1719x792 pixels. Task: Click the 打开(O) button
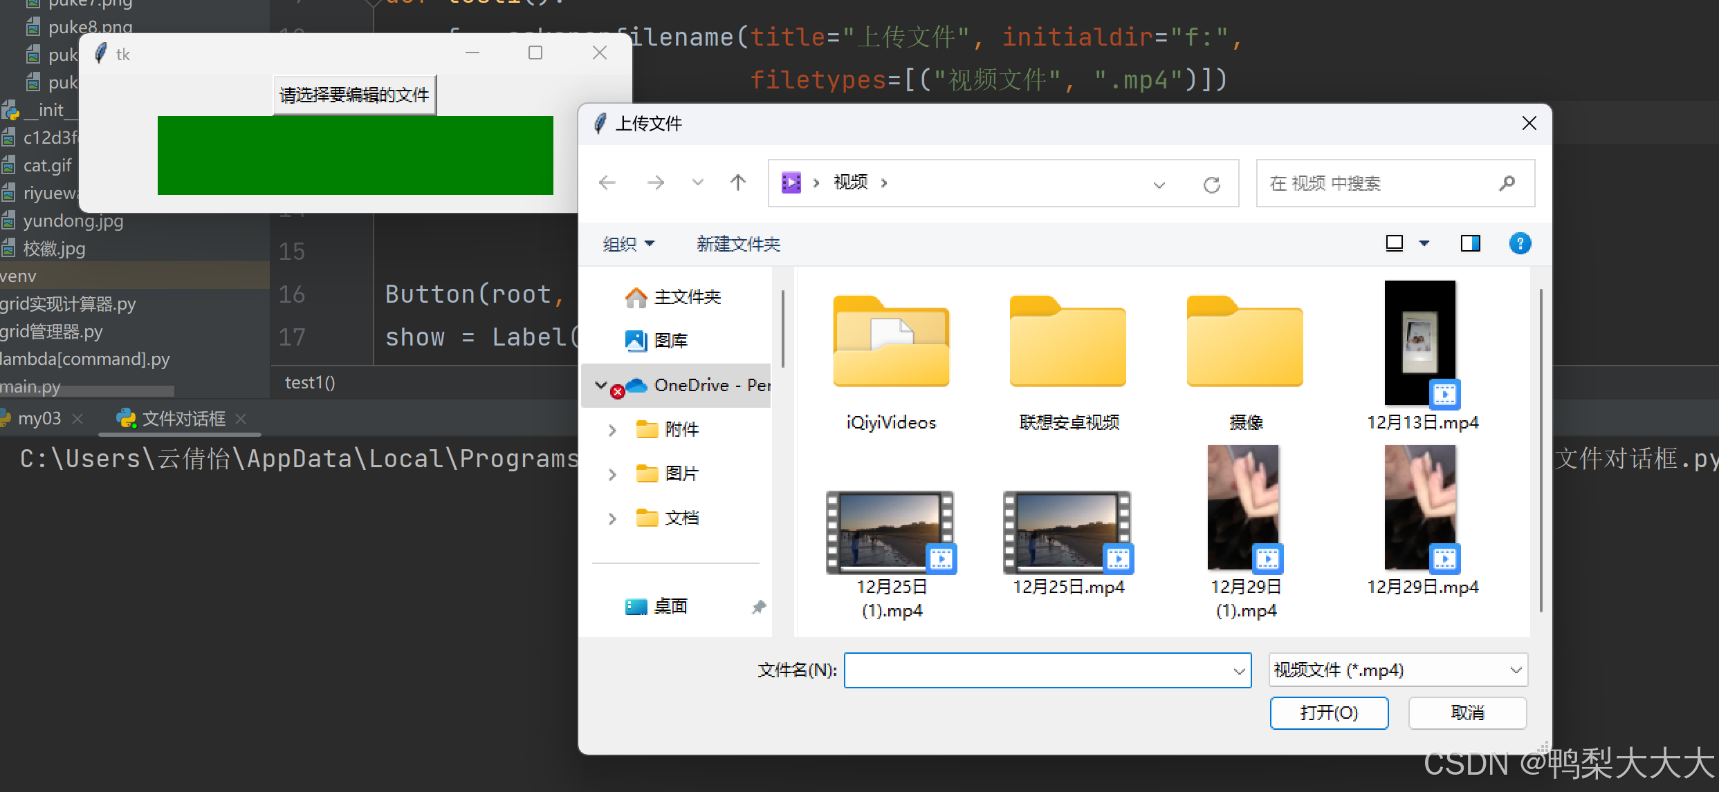pos(1328,713)
